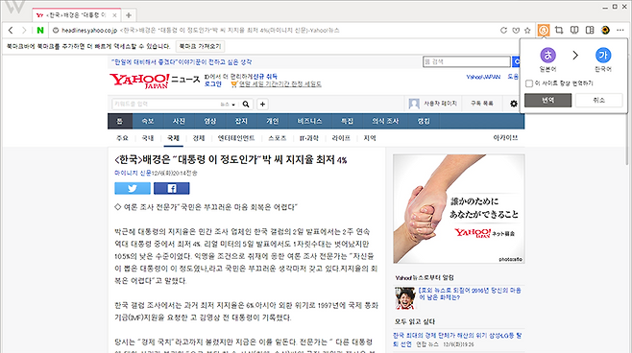632x353 pixels.
Task: Click the magnifier search icon on Yahoo News
Action: click(x=246, y=105)
